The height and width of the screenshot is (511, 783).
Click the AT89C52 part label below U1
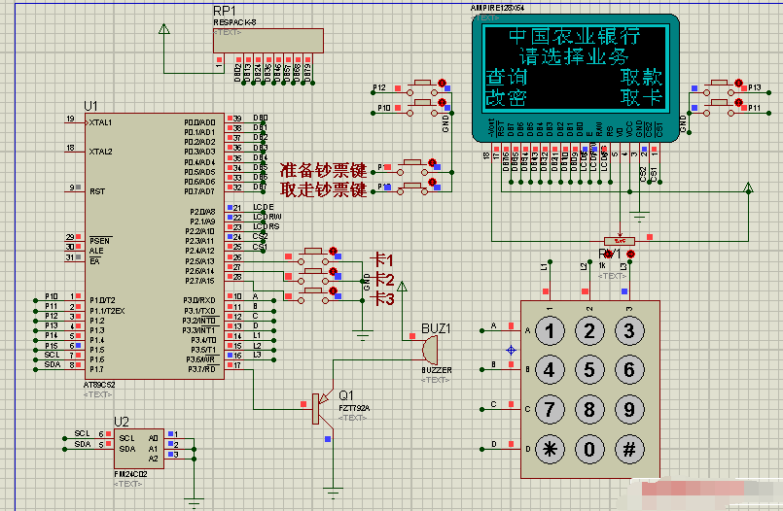[99, 385]
